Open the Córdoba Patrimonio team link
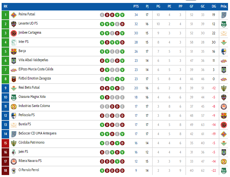The width and height of the screenshot is (230, 177). (x=31, y=142)
